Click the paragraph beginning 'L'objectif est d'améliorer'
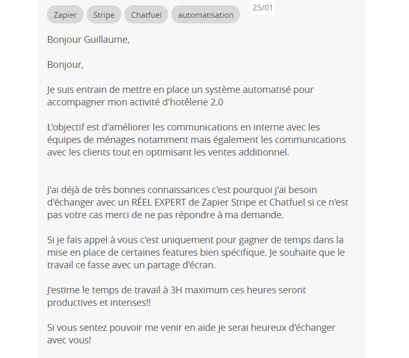 (x=197, y=140)
